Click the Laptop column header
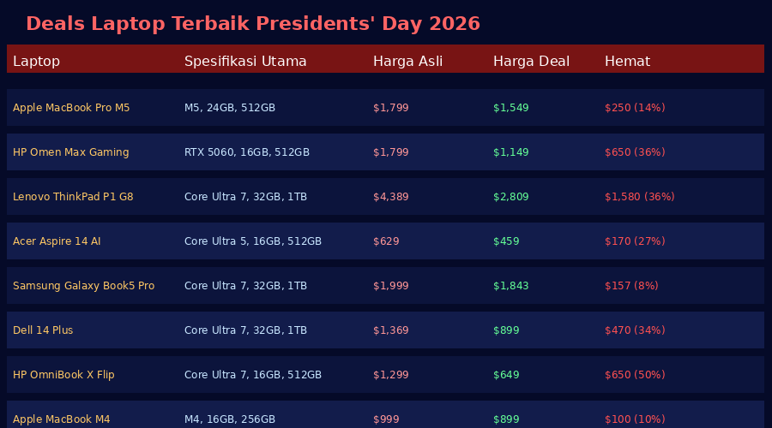Viewport: 772px width, 428px height. pyautogui.click(x=36, y=62)
